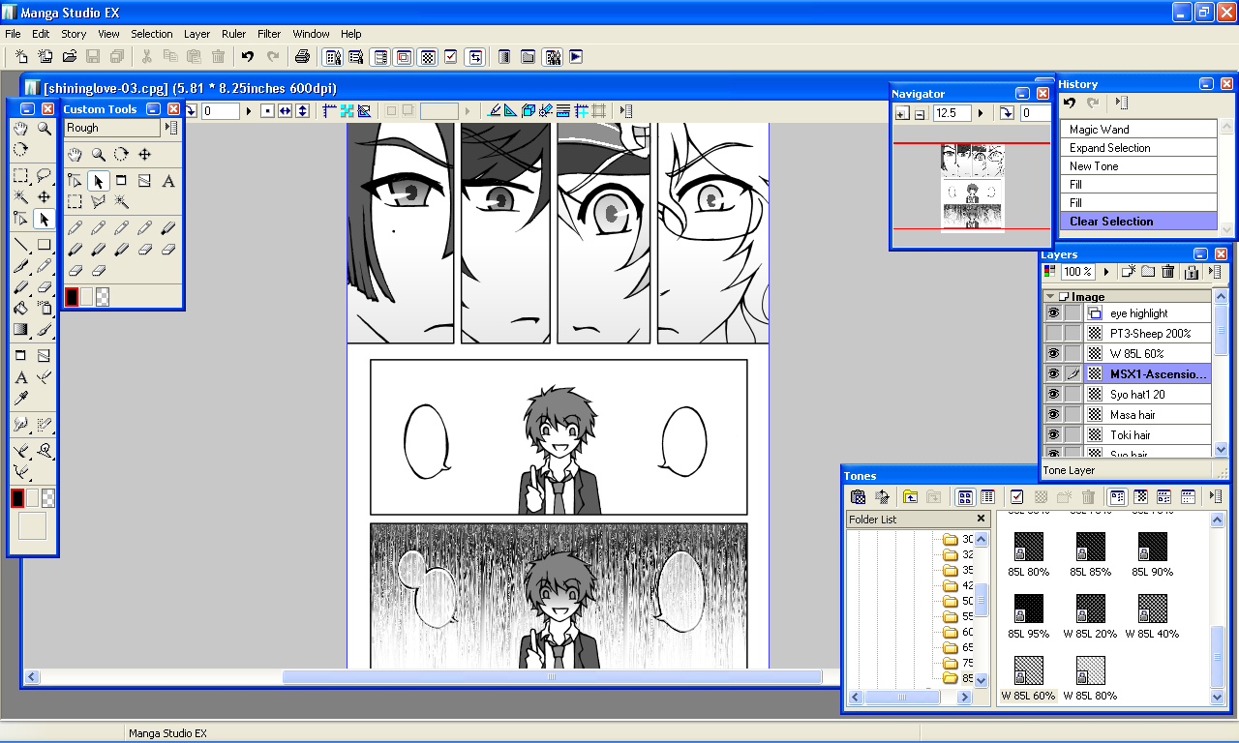
Task: Select the Magic Wand history state
Action: tap(1138, 129)
